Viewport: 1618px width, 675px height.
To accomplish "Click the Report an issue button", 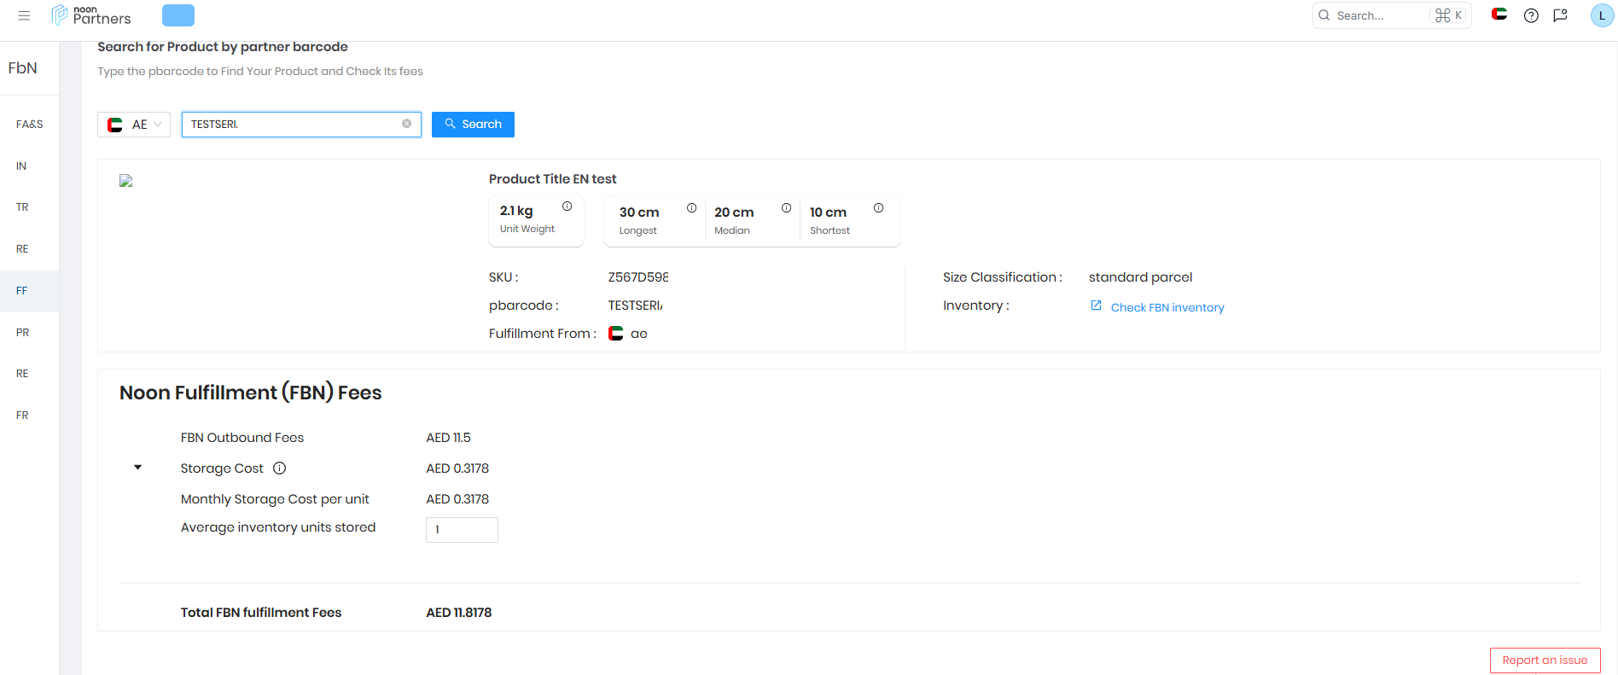I will 1545,660.
